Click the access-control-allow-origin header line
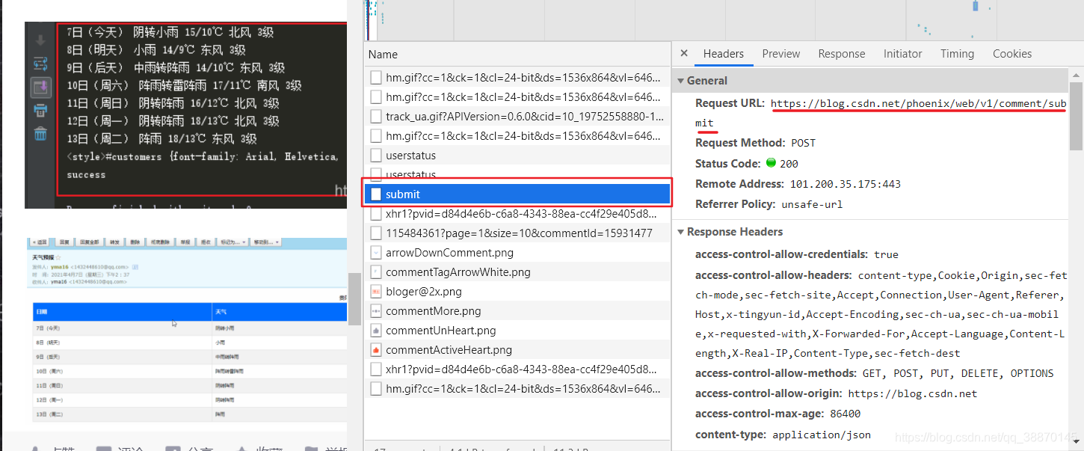 (x=836, y=393)
